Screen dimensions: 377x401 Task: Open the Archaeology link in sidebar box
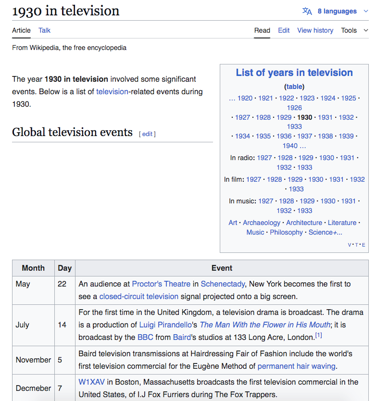coord(261,223)
